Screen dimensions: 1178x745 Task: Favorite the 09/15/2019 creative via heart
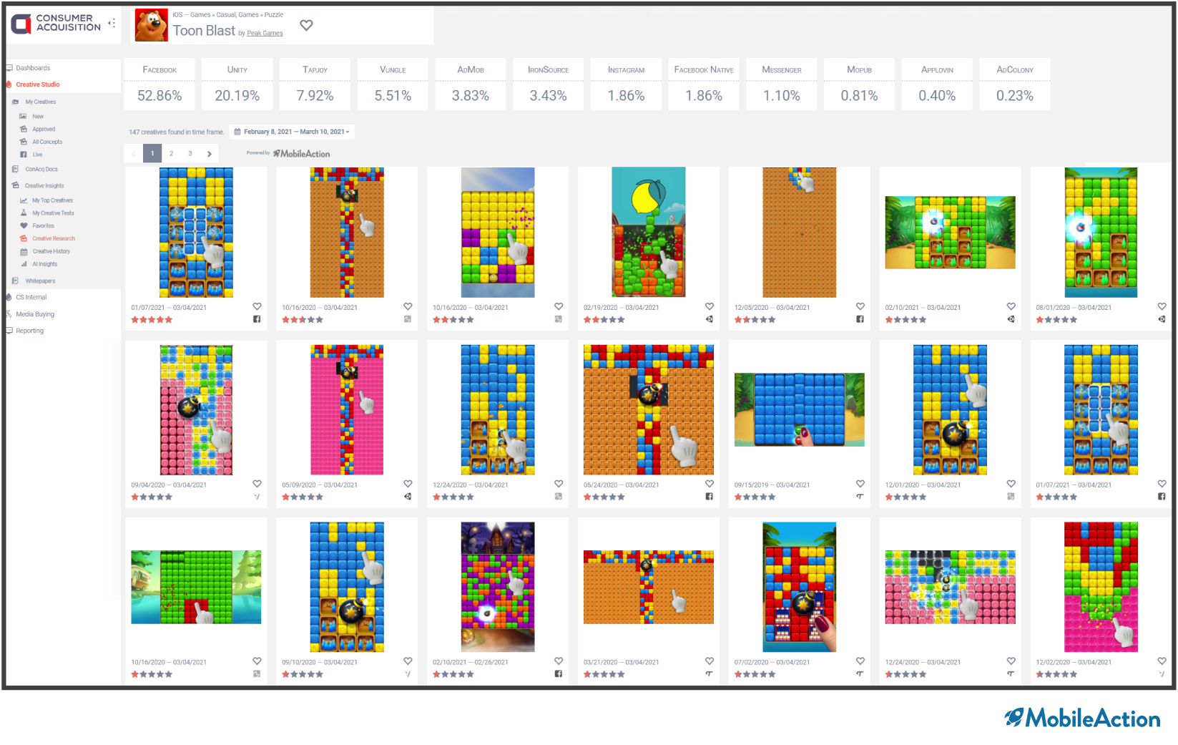click(x=860, y=484)
